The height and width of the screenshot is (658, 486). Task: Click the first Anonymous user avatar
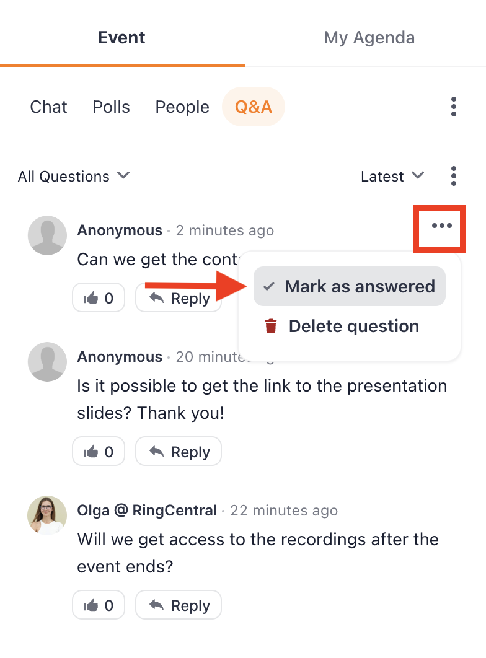coord(47,235)
